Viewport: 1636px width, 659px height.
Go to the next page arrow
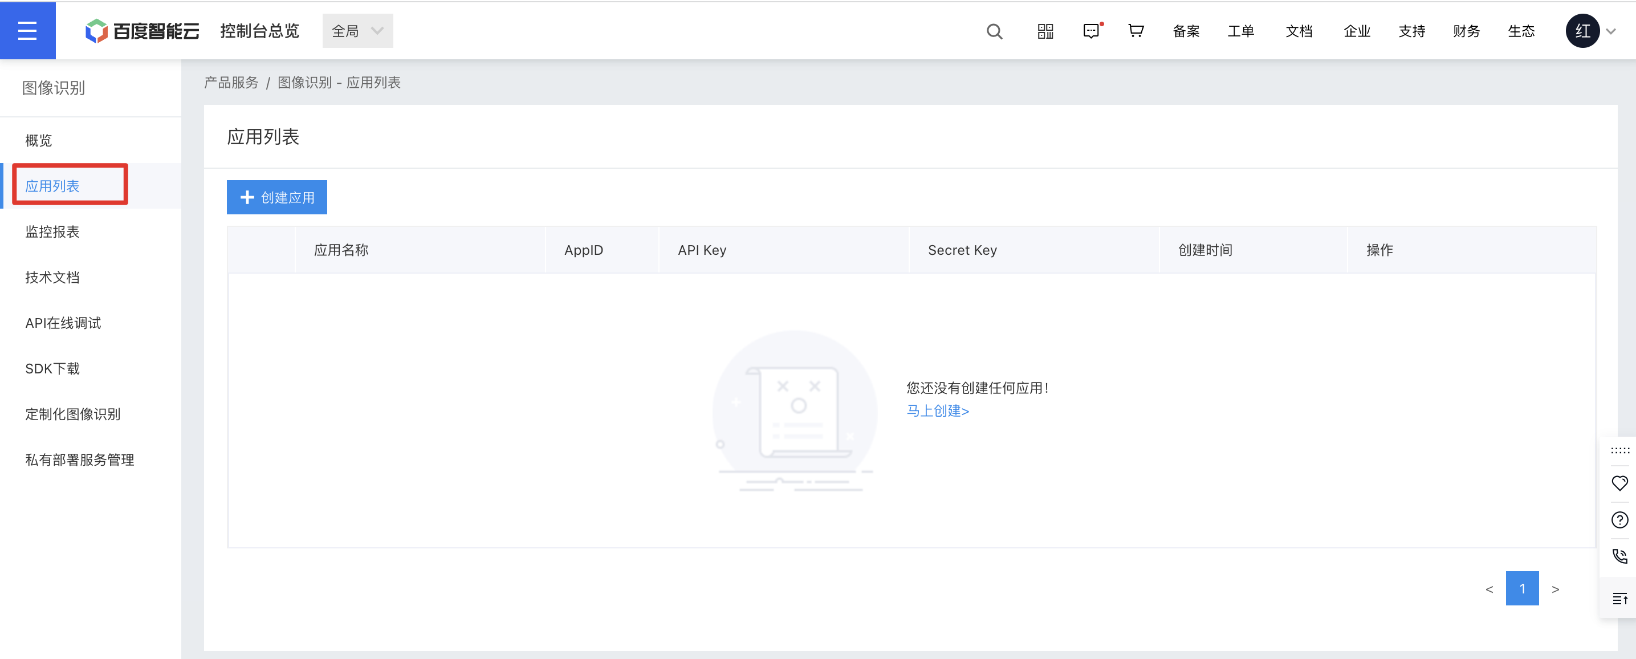pos(1556,589)
